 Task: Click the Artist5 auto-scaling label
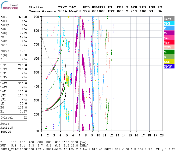click(7, 128)
